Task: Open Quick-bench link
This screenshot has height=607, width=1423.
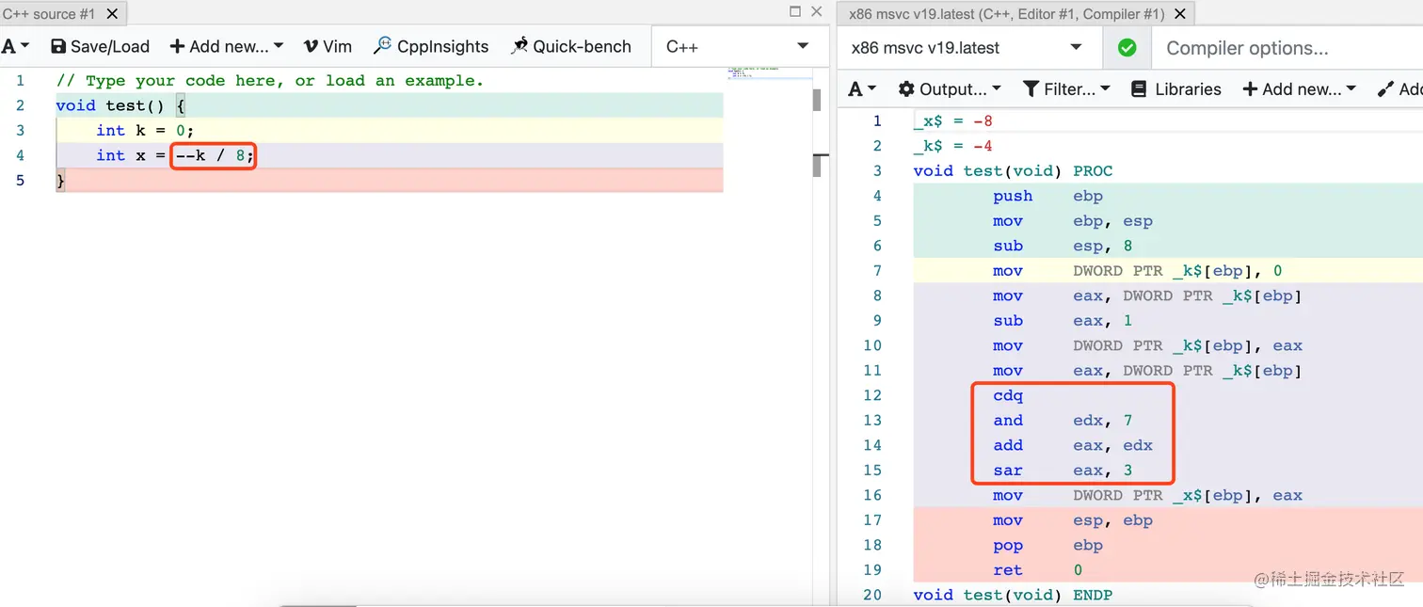Action: 570,46
